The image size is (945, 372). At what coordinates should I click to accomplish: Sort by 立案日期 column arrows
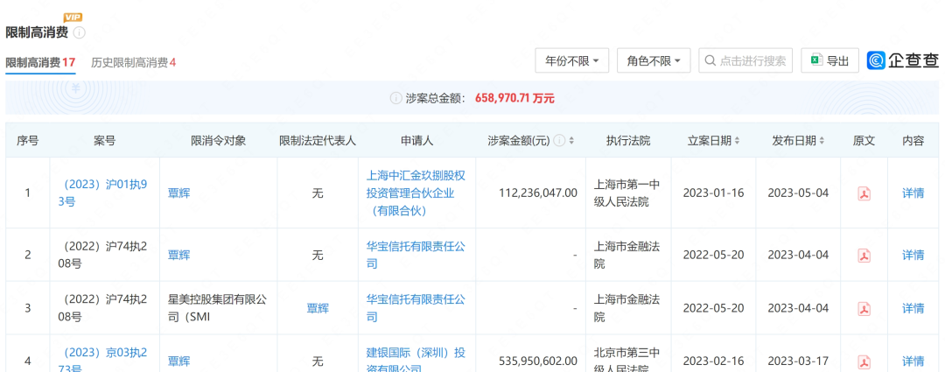coord(737,140)
